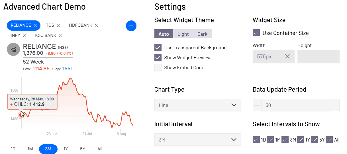Switch to the ICICIBANK symbol tab
Viewport: 347px width, 154px height.
(x=46, y=35)
